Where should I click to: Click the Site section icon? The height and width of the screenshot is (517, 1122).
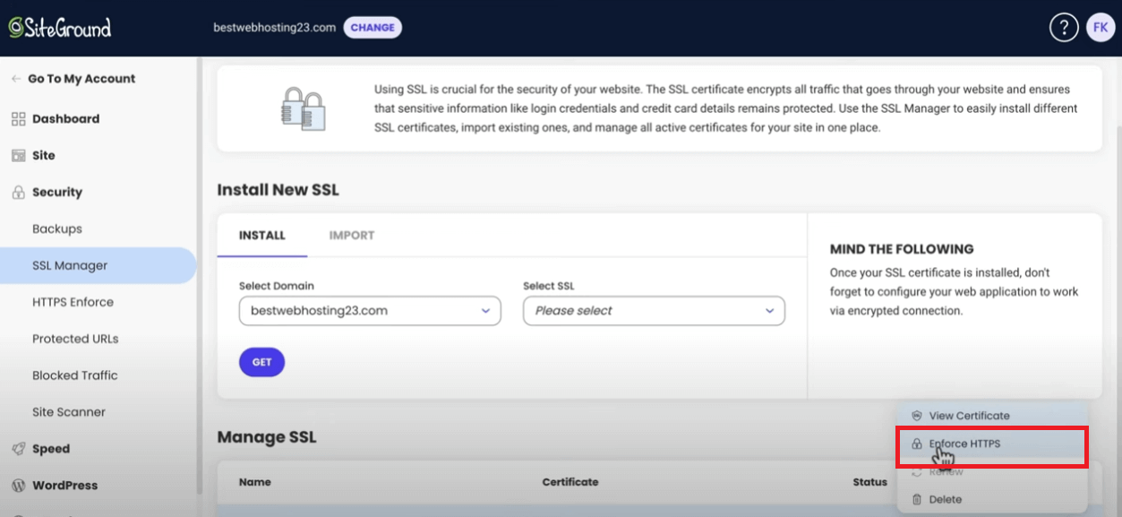18,156
